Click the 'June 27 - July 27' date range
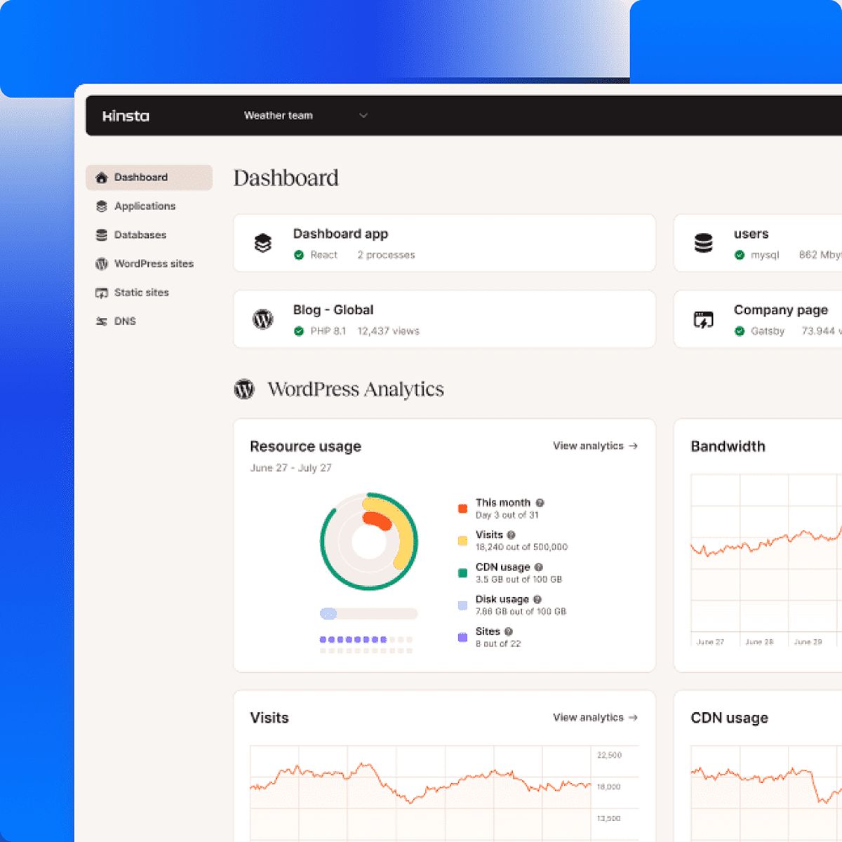The image size is (842, 842). point(291,467)
